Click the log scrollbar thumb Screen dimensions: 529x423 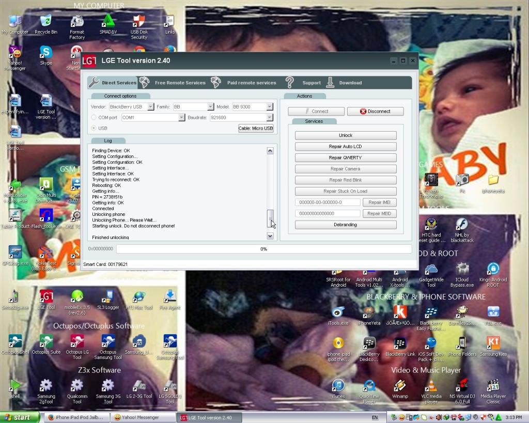pos(270,218)
